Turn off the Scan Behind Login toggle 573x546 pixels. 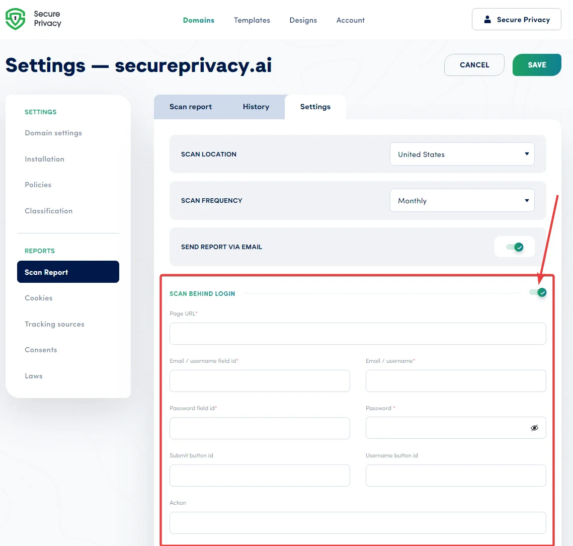[538, 292]
